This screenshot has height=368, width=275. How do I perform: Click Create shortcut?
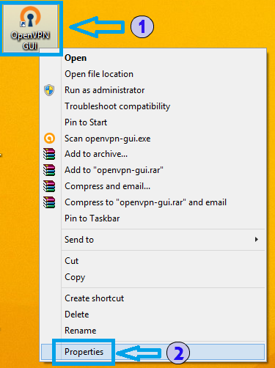[153, 298]
